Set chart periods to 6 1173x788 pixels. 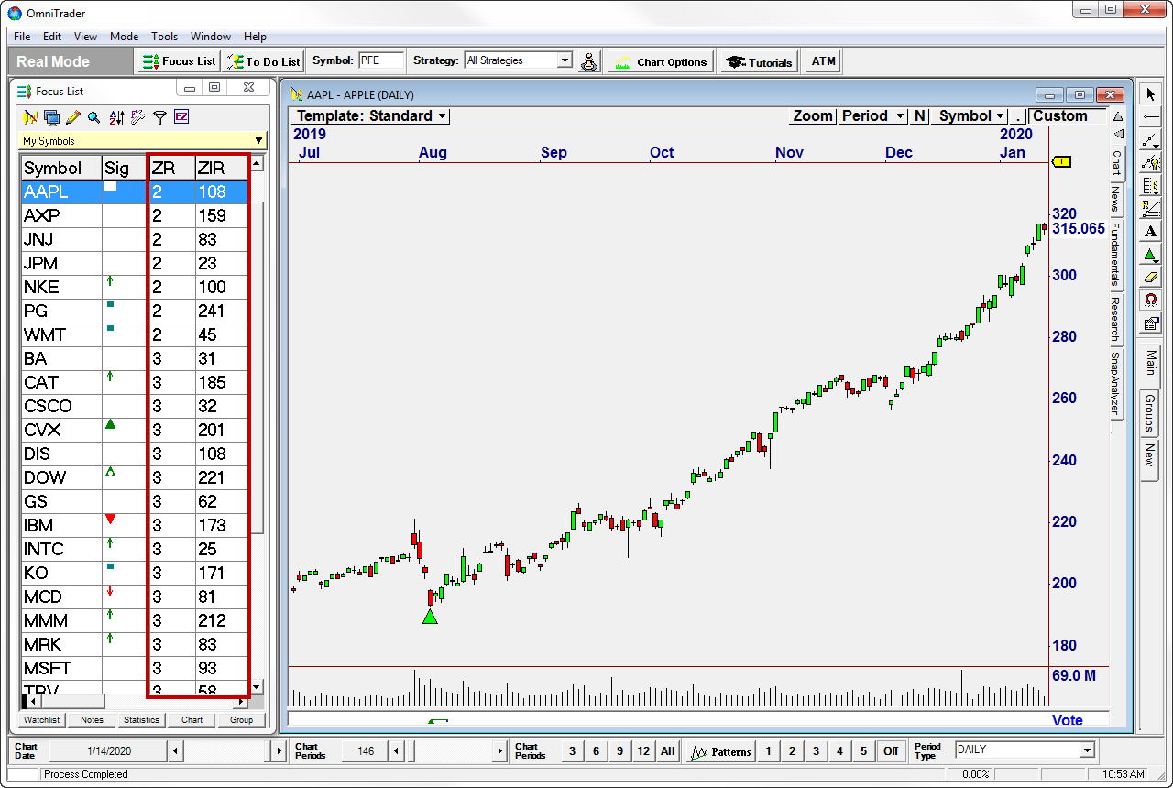(596, 751)
